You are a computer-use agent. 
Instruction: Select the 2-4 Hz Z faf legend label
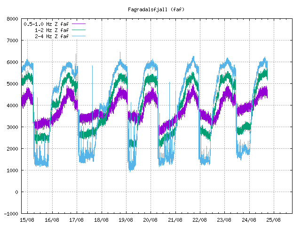click(52, 36)
